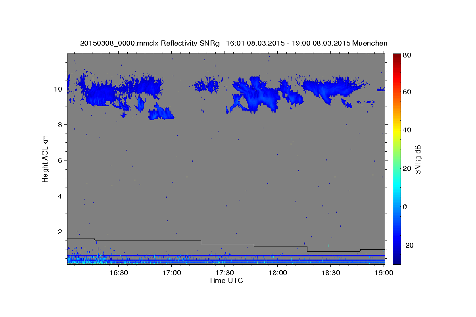Screen dimensions: 476x317
Task: Click the height tick label '2'
Action: click(x=60, y=231)
